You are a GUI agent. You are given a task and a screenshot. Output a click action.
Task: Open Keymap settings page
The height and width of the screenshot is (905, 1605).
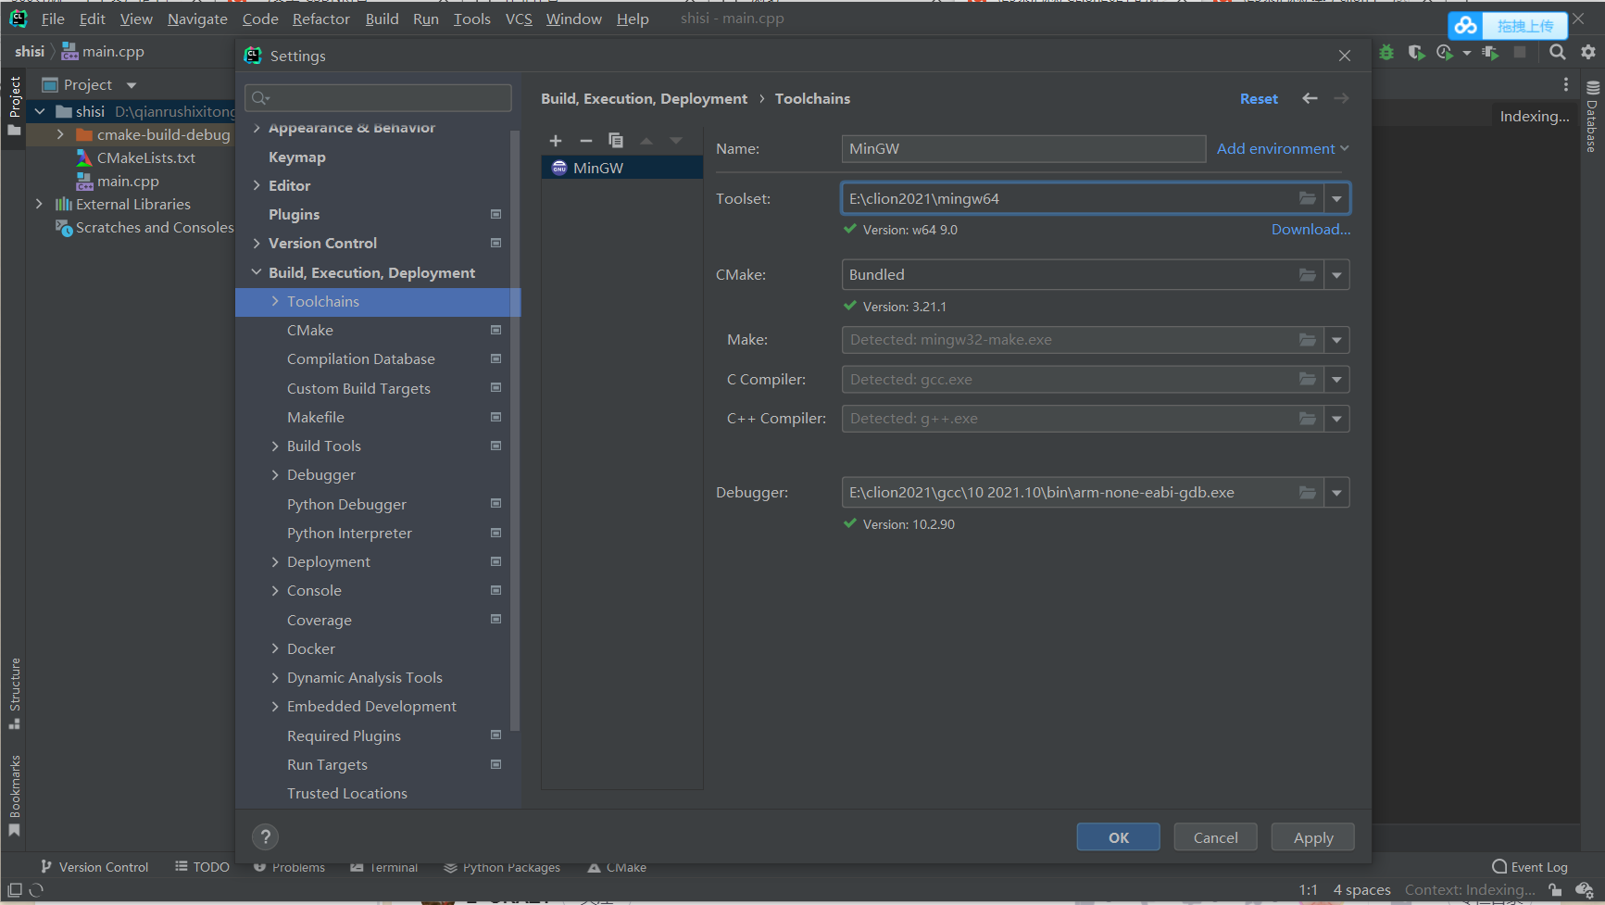point(297,157)
